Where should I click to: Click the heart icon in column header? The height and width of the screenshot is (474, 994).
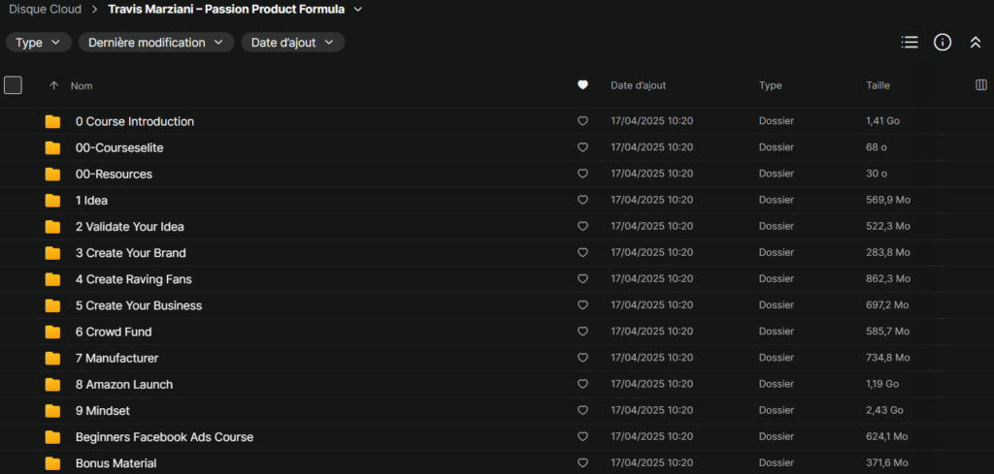tap(582, 85)
